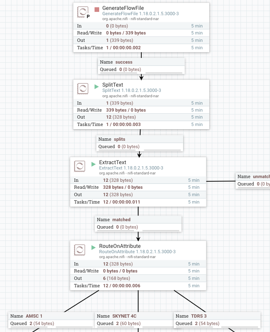Viewport: 270px width, 332px height.
Task: Click the ExtractText processor icon
Action: pyautogui.click(x=80, y=166)
